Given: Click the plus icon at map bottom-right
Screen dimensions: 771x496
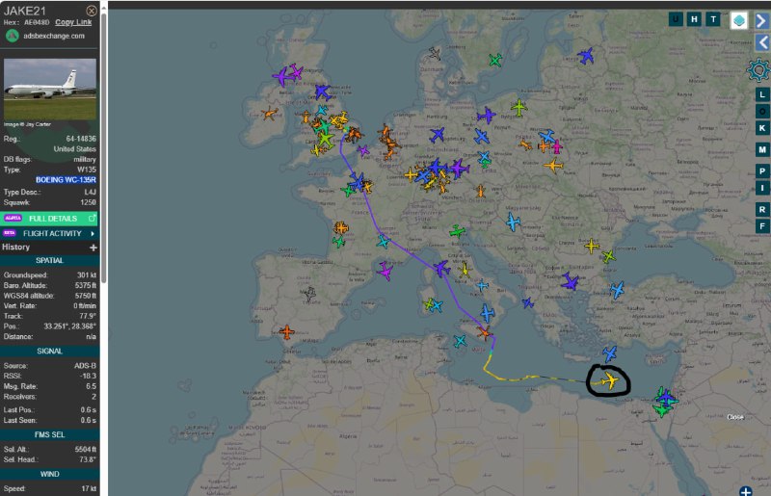Looking at the screenshot, I should click(x=745, y=490).
